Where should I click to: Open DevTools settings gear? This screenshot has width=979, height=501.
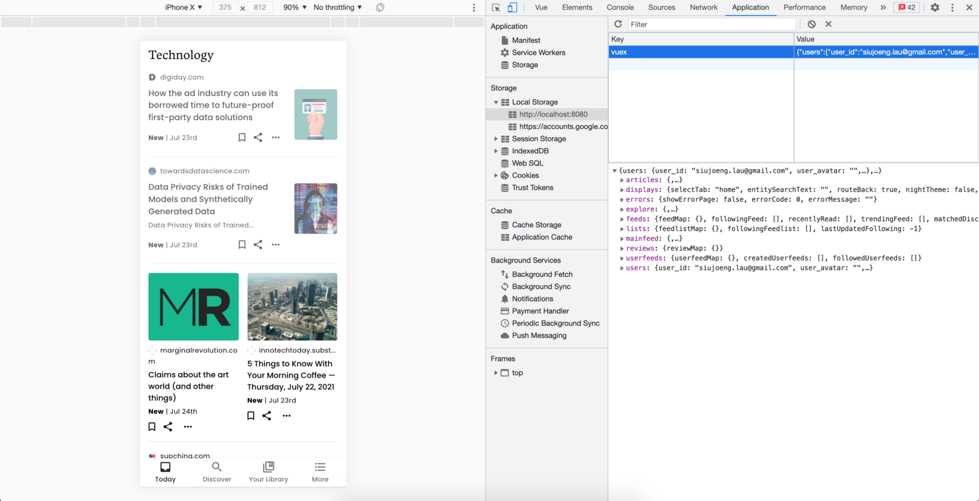pyautogui.click(x=934, y=7)
